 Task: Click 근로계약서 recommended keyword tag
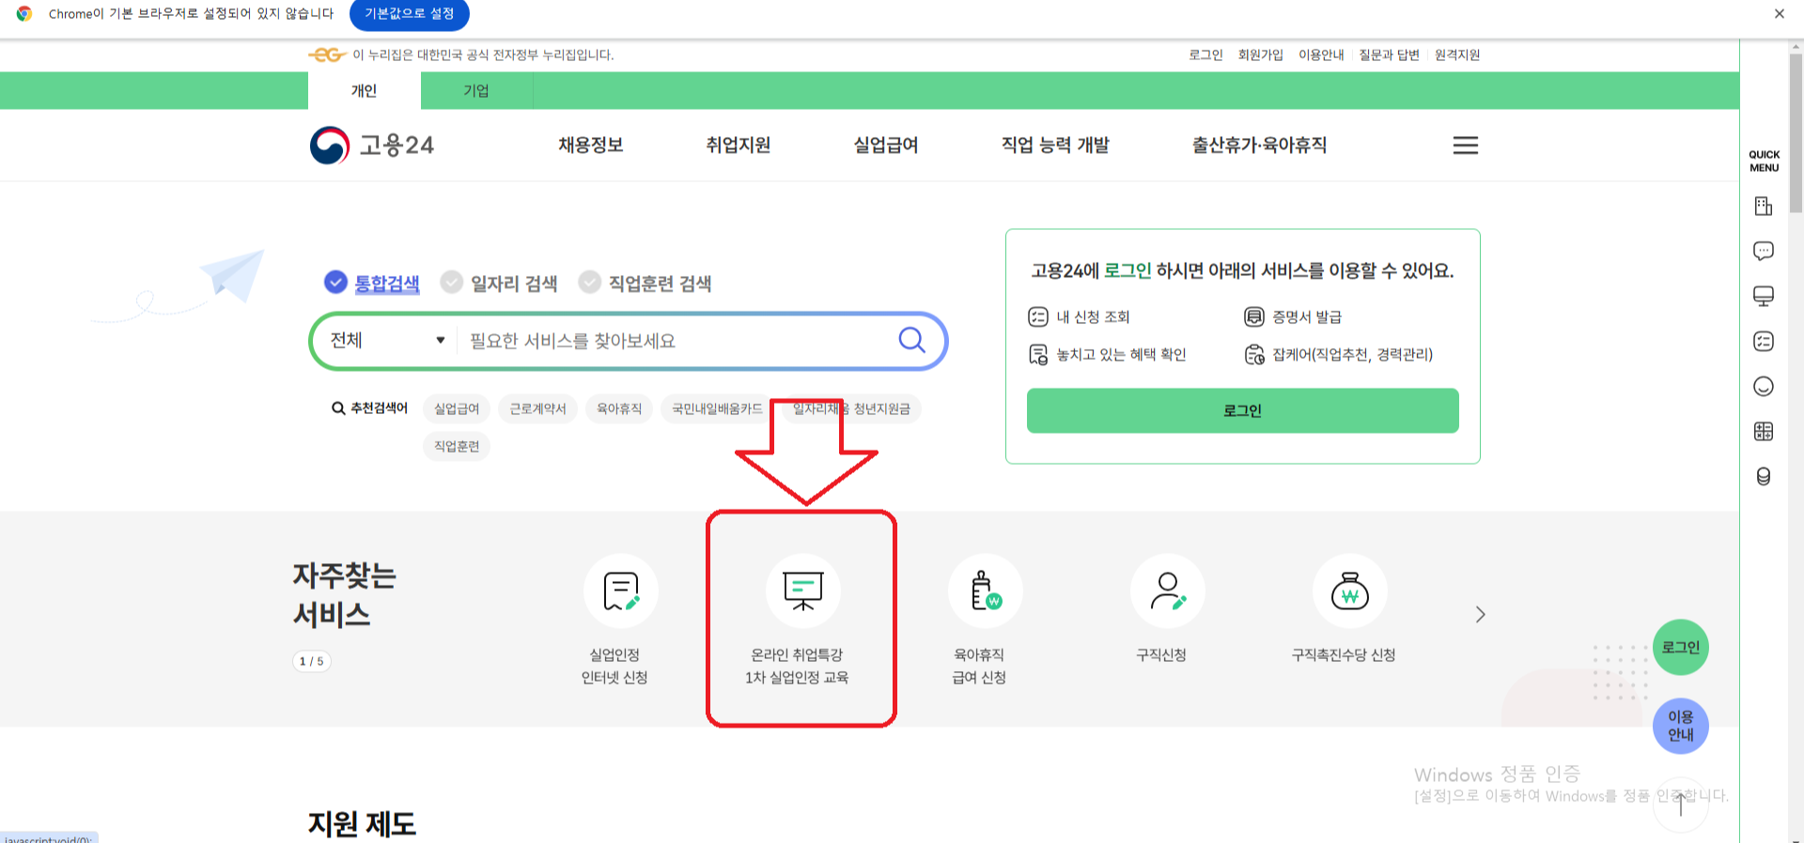tap(537, 408)
